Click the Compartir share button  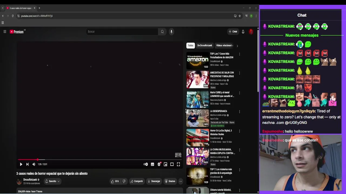click(137, 181)
